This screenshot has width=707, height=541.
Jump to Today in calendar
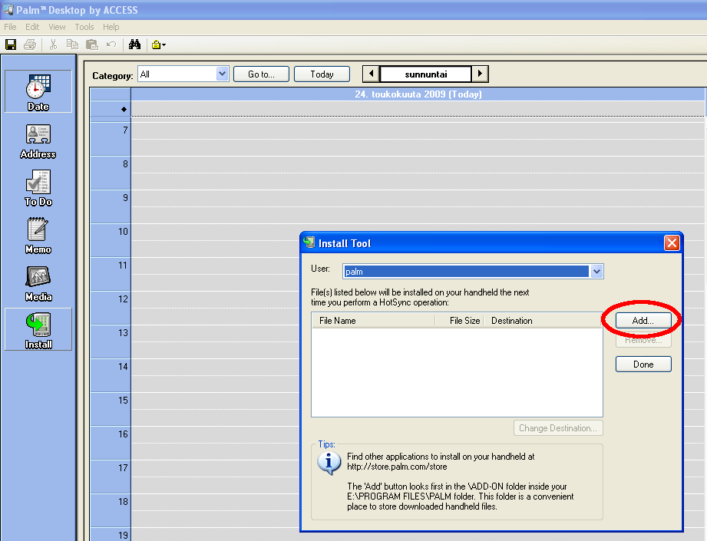322,74
